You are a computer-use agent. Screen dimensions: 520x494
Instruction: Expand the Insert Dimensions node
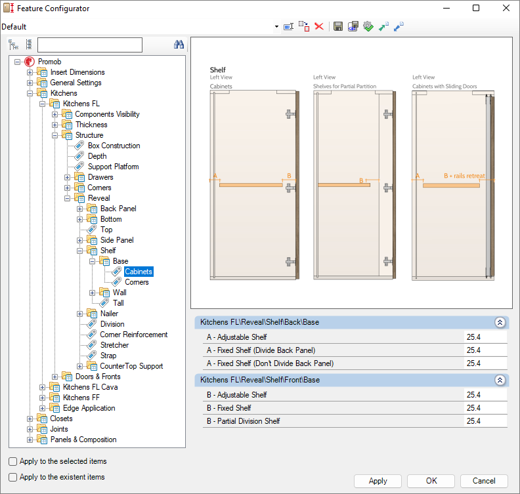[30, 72]
